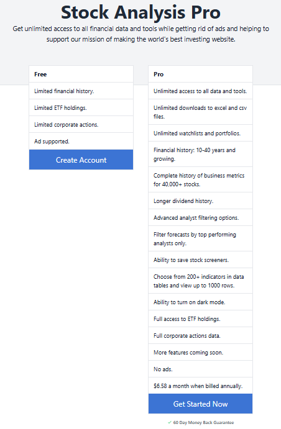Click the Get Started Now button
281x429 pixels.
tap(200, 404)
